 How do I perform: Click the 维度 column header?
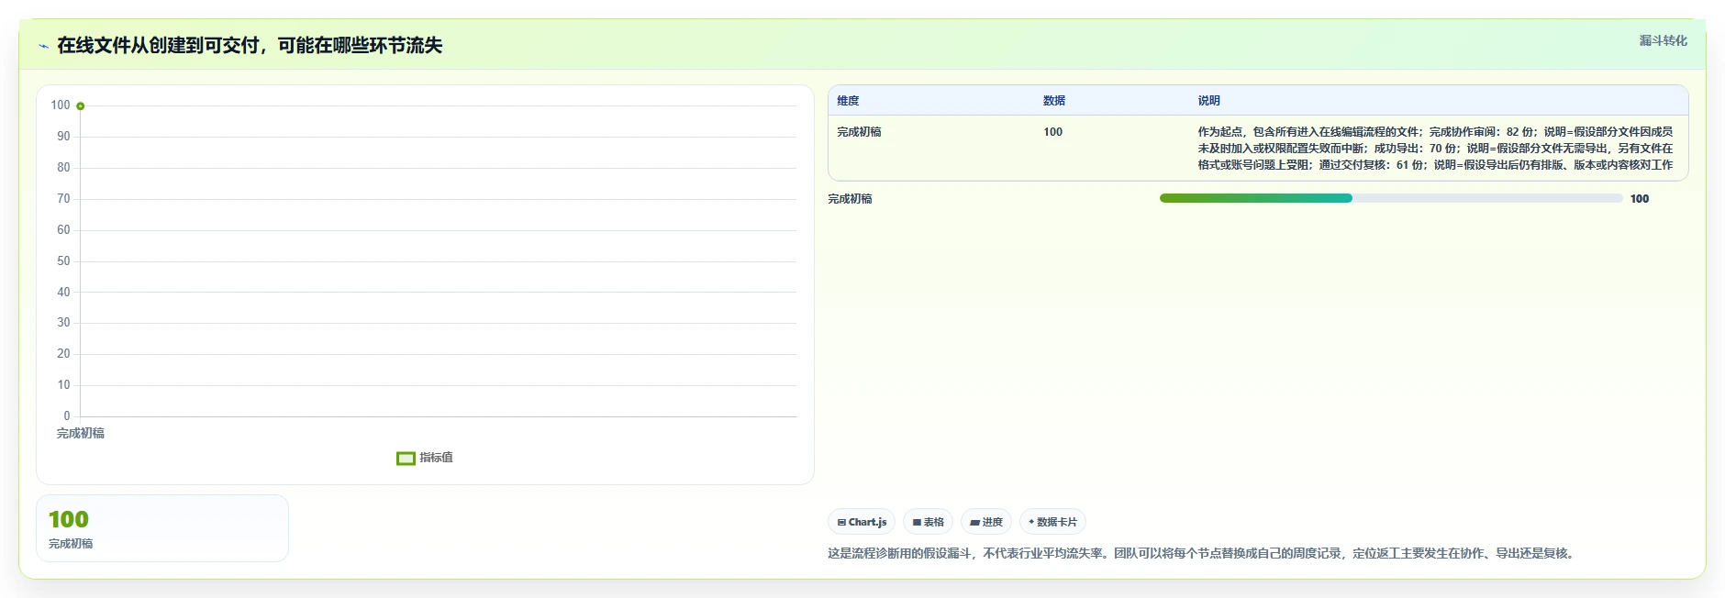pos(848,101)
